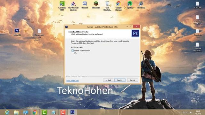Open the volume control in the system tray
The width and height of the screenshot is (205, 115).
[191, 112]
